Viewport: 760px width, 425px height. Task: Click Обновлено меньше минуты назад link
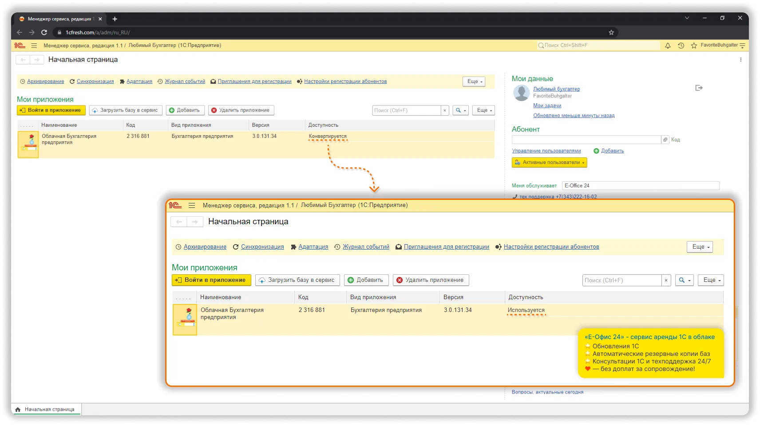coord(574,116)
